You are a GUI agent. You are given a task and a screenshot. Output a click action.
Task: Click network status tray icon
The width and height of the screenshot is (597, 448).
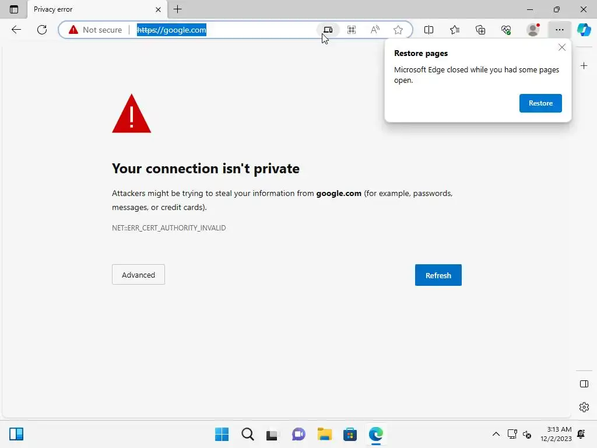pos(512,434)
